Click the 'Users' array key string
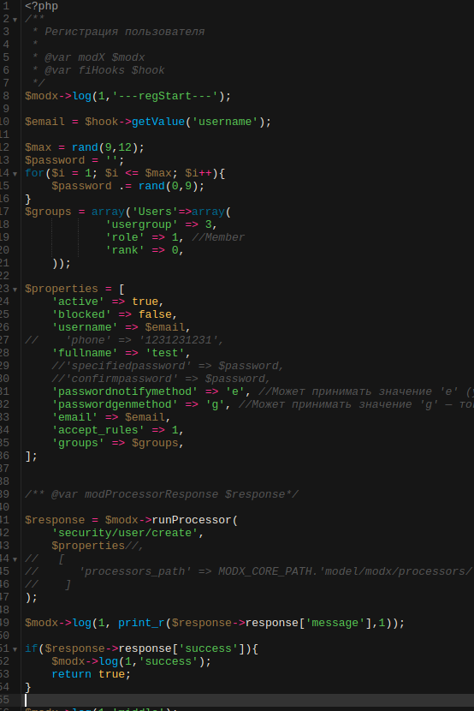474x711 pixels. 155,212
